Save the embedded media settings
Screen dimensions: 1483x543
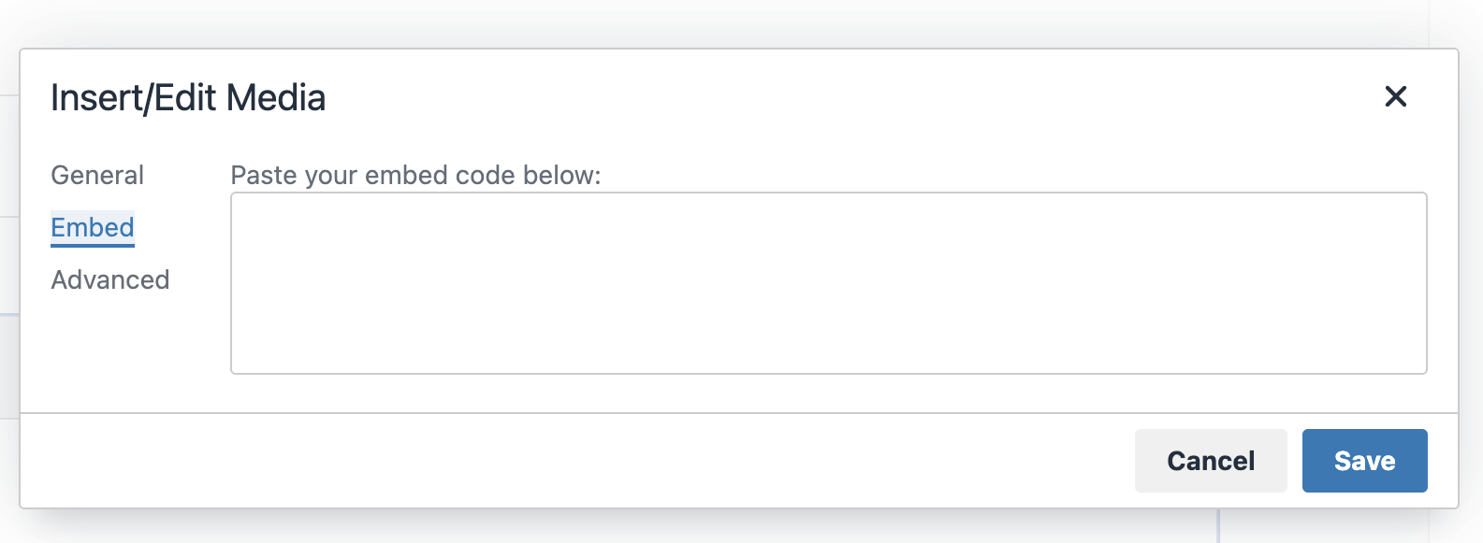[x=1364, y=461]
